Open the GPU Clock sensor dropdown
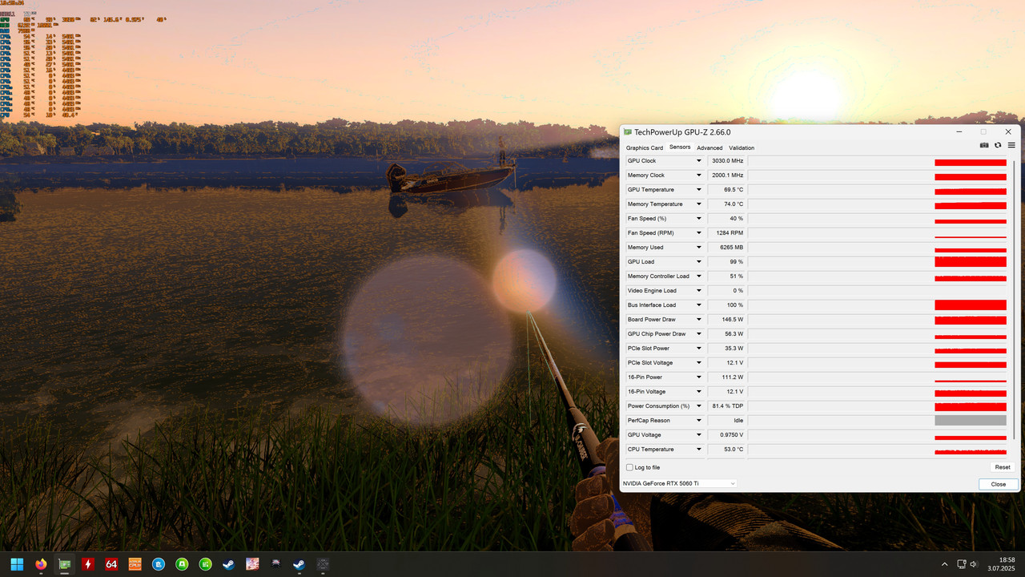 (698, 161)
